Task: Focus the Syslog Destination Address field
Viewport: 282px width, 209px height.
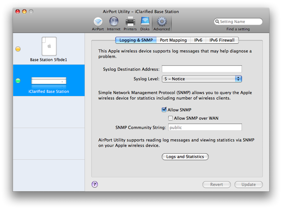Action: (202, 69)
